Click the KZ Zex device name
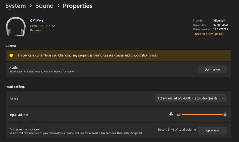 tap(36, 21)
